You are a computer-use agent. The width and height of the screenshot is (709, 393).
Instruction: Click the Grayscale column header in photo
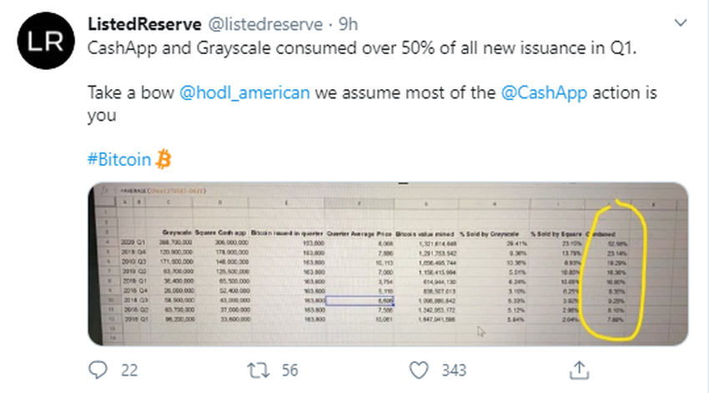[177, 232]
